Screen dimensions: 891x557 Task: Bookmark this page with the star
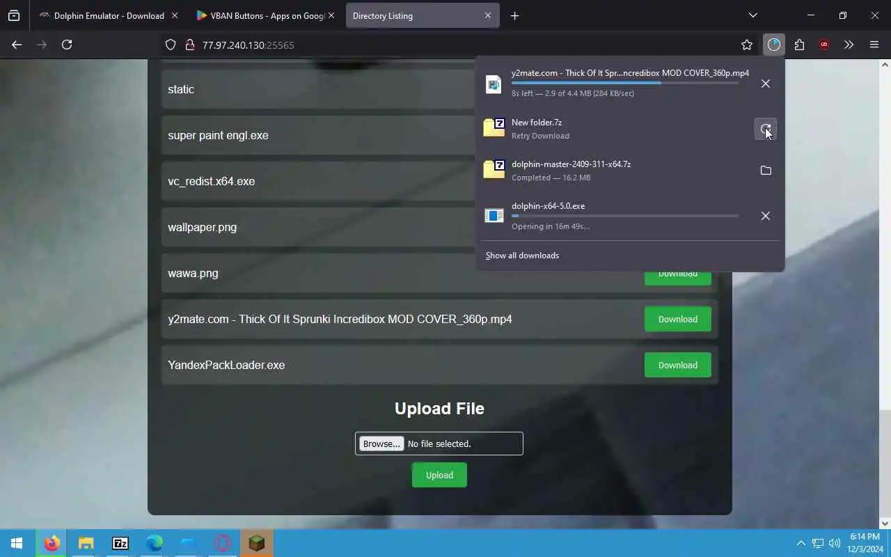(747, 45)
